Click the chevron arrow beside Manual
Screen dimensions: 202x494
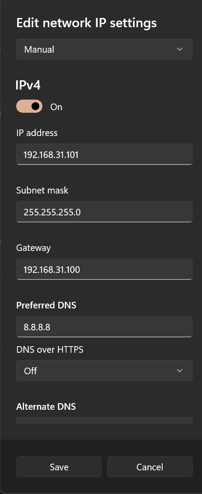180,49
